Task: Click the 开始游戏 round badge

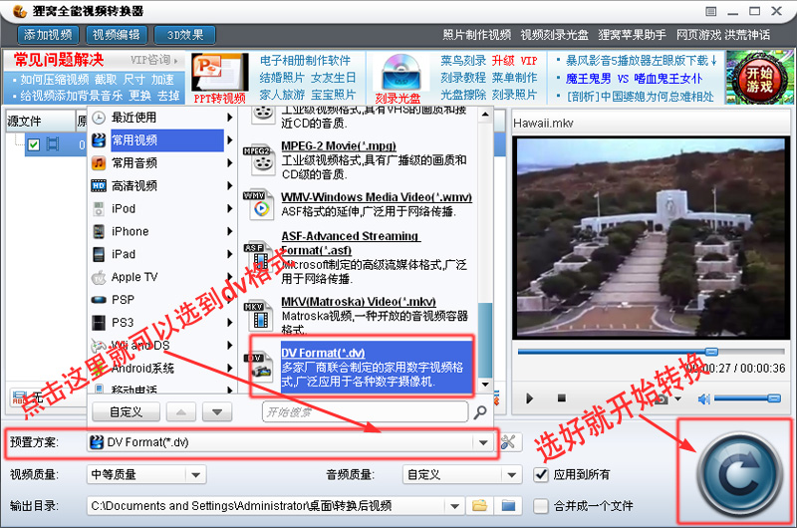Action: point(759,79)
